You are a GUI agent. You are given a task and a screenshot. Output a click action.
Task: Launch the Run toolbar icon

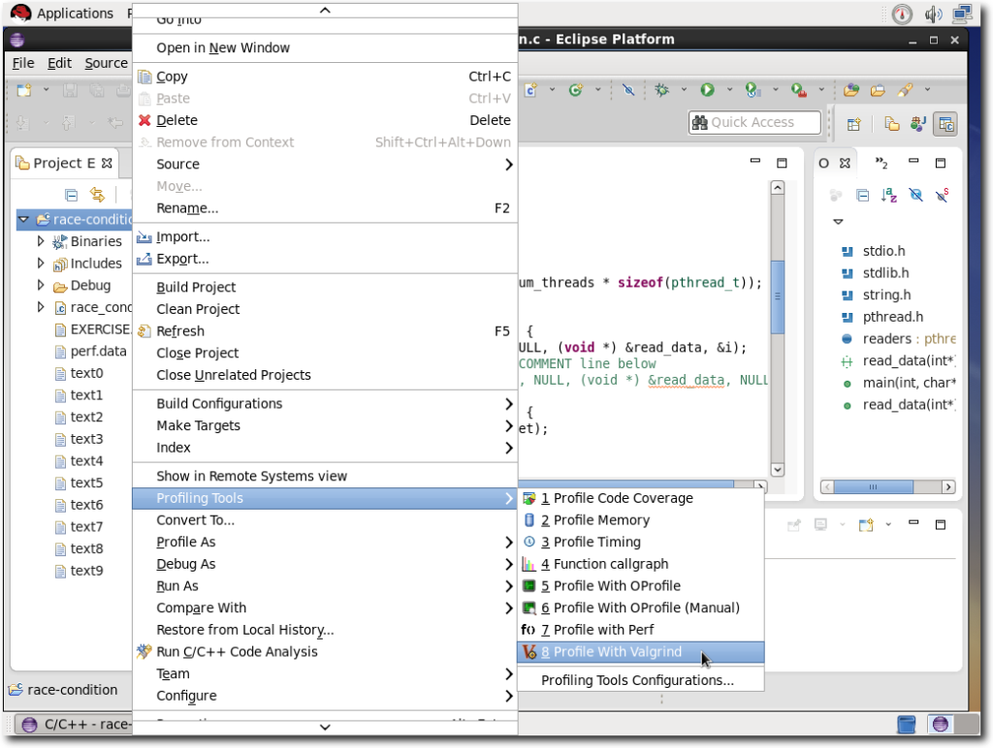click(x=707, y=89)
